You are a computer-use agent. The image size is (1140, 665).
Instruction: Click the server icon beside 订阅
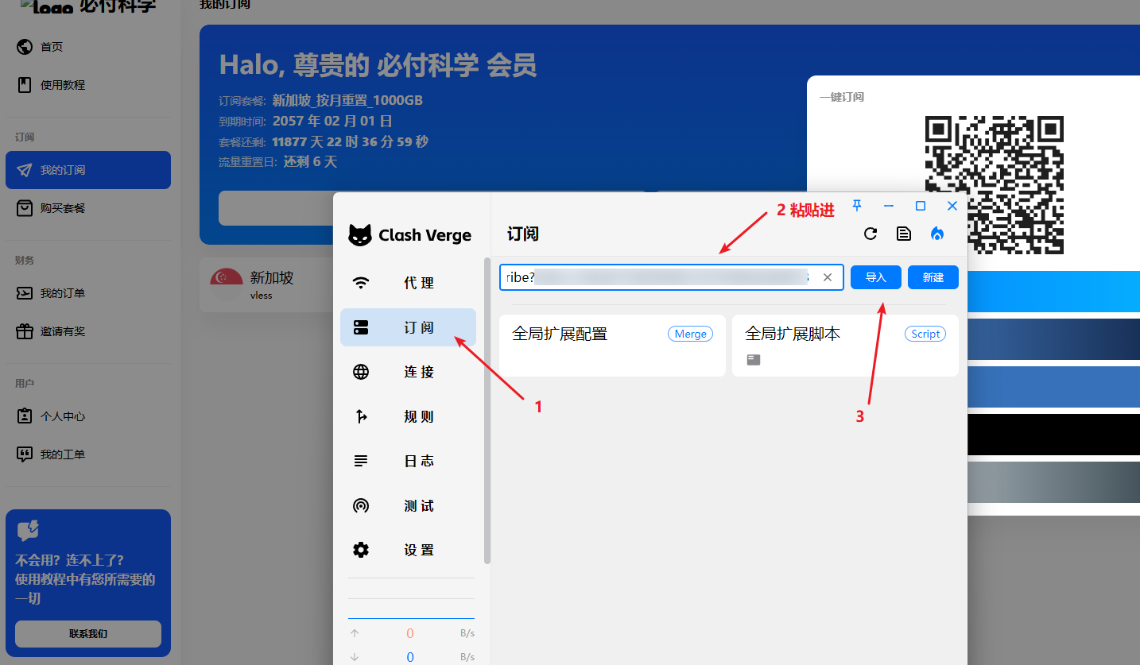coord(361,327)
